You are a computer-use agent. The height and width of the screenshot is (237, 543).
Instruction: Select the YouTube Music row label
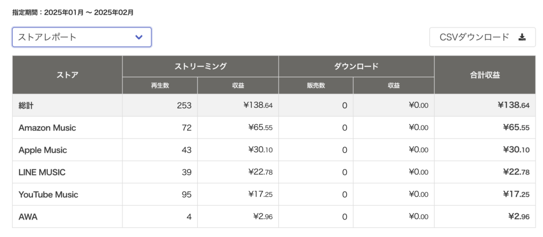[48, 195]
